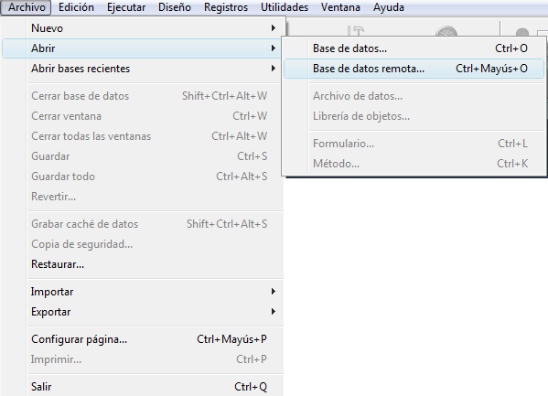Open the Registros menu

(x=226, y=7)
